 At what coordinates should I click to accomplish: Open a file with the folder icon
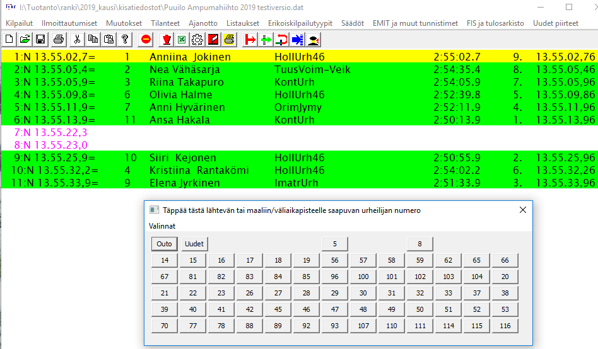point(25,39)
